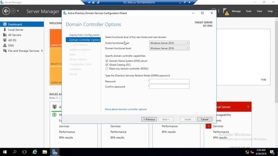
Task: Toggle Domain Name System (DNS) server checkbox
Action: [107, 61]
